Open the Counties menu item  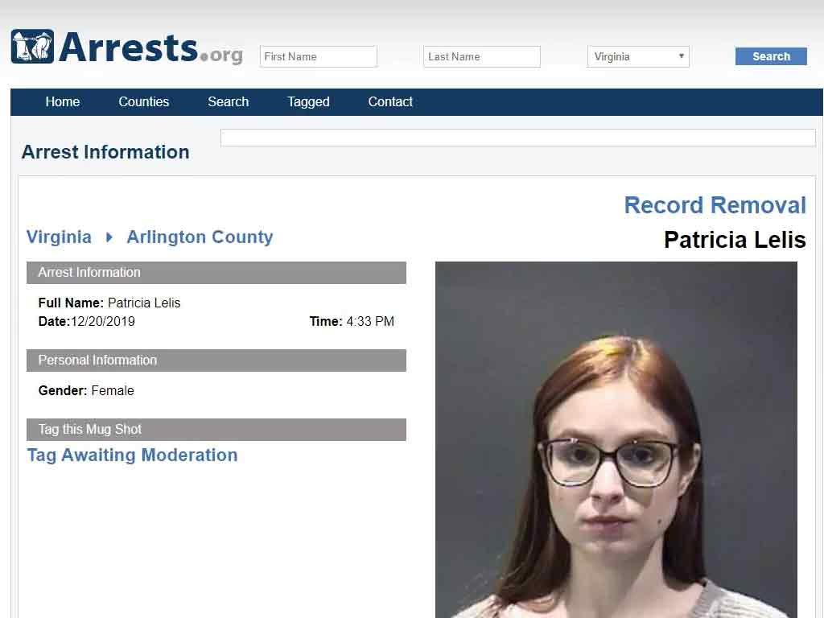[143, 102]
